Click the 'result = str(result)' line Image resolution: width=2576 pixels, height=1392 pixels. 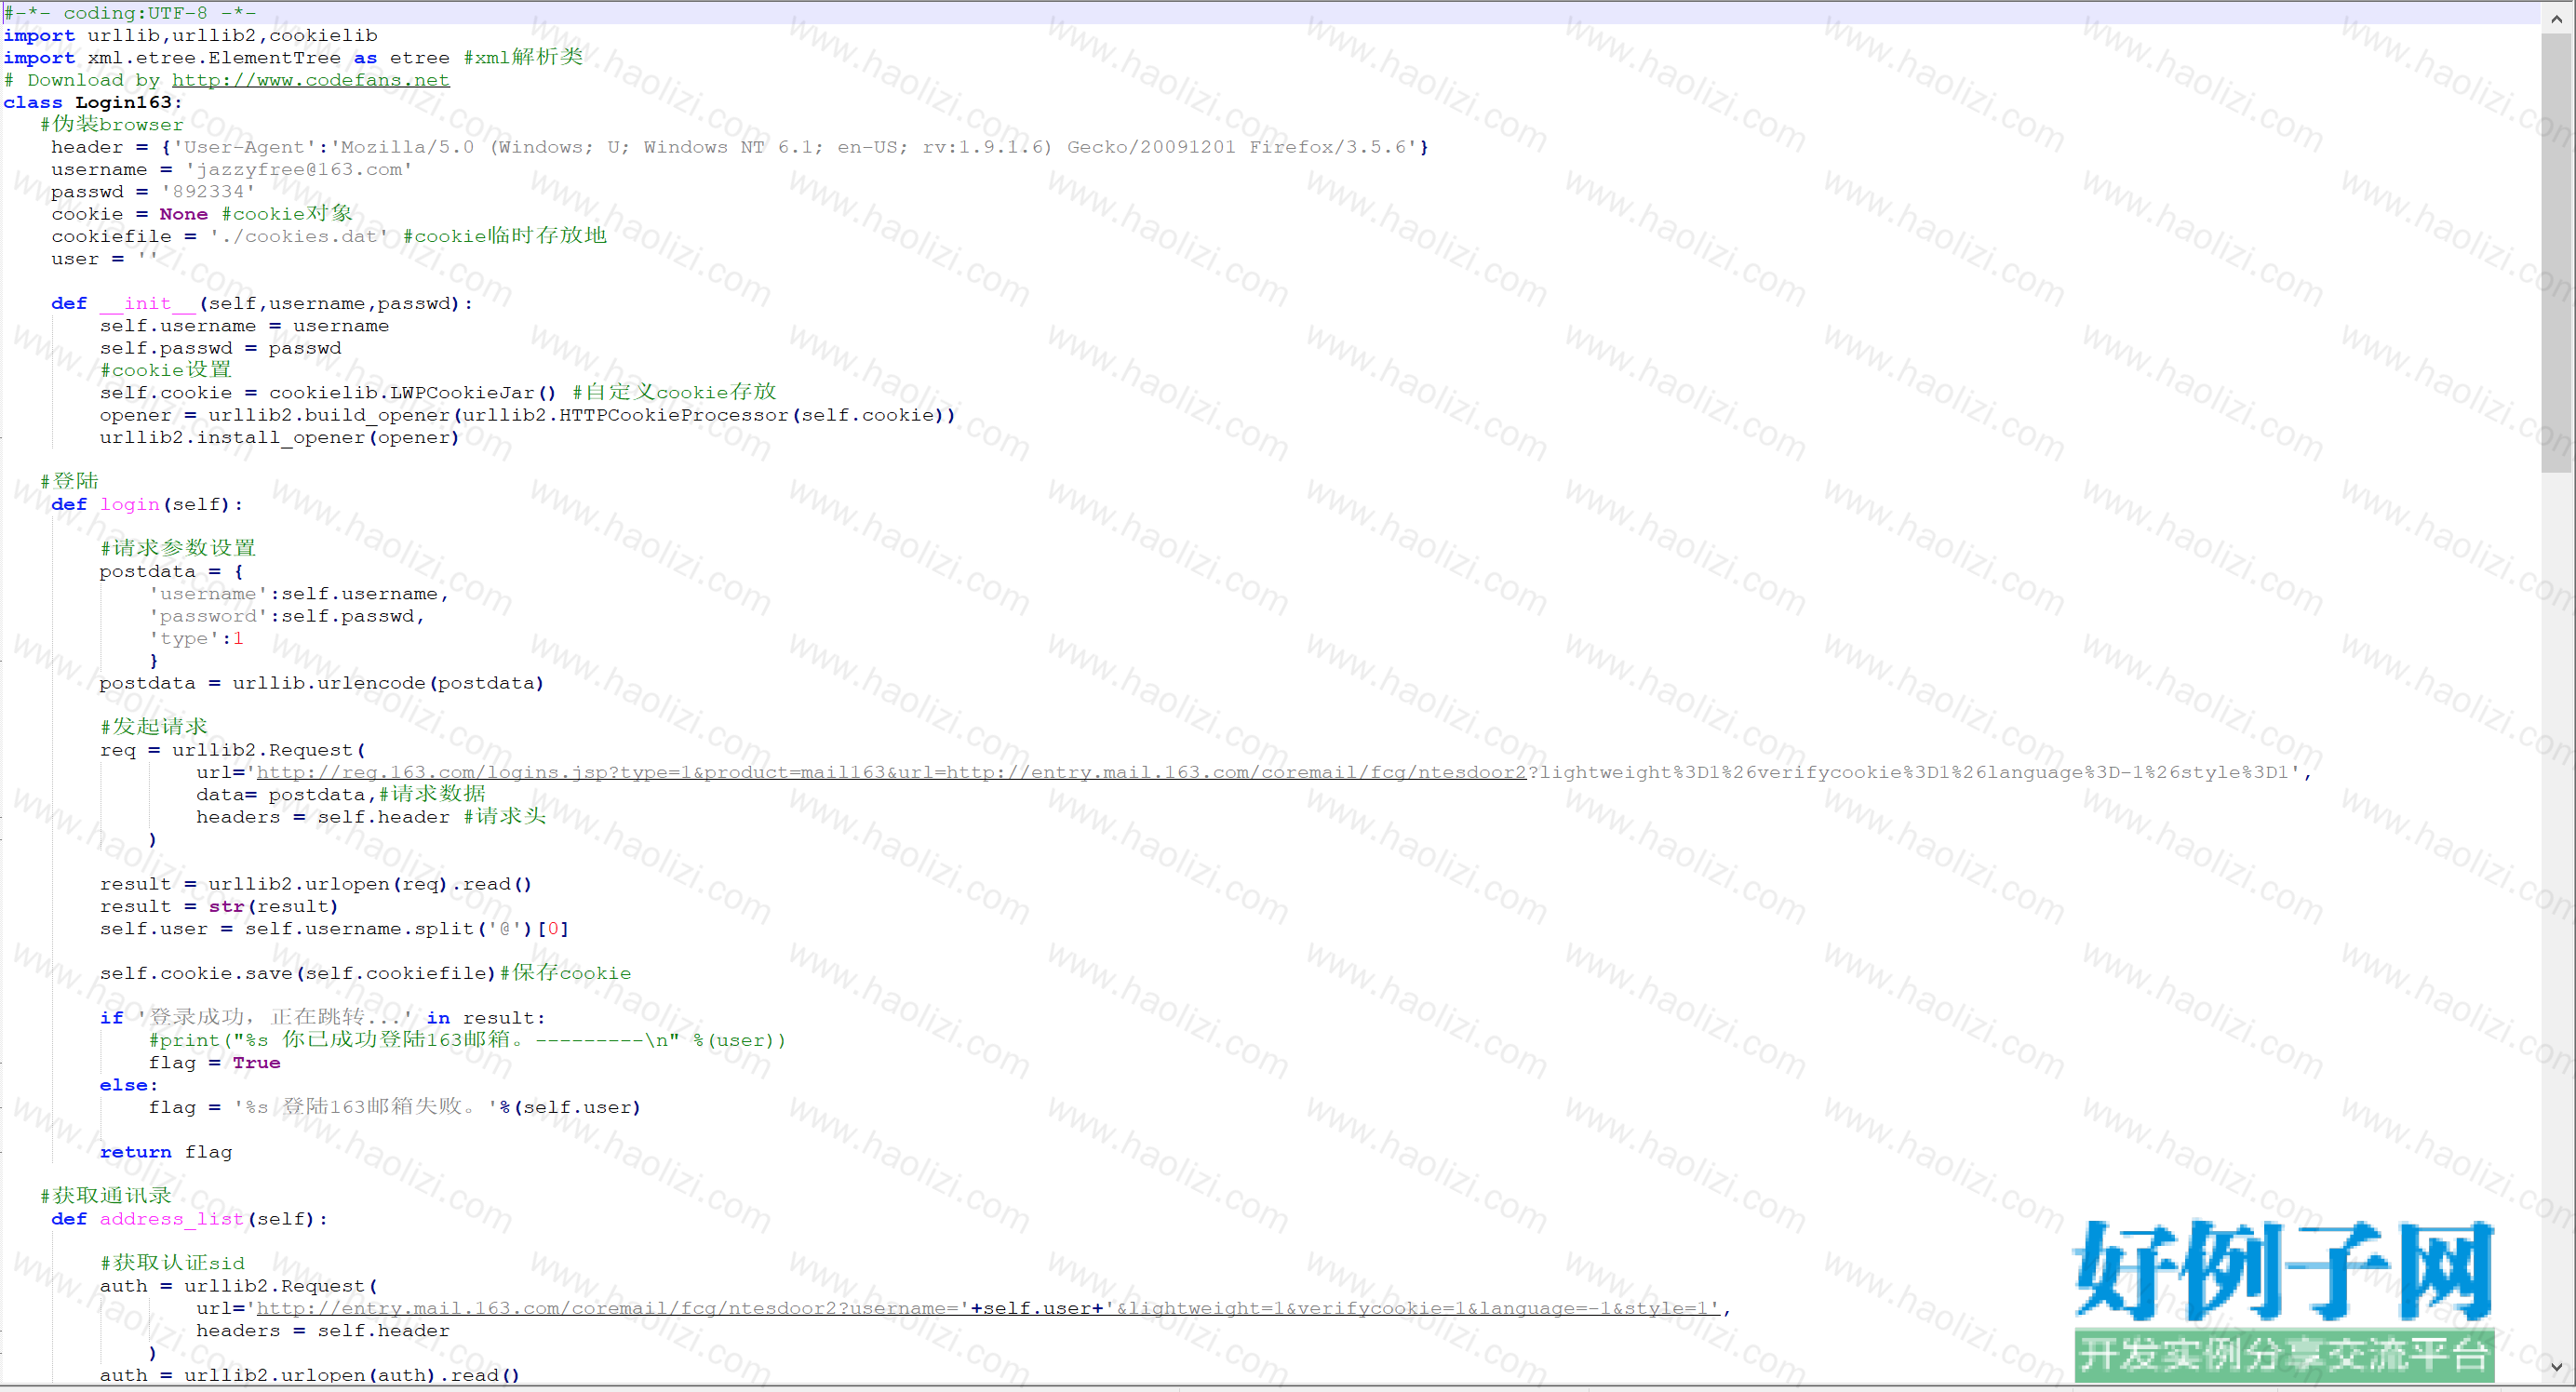point(219,906)
